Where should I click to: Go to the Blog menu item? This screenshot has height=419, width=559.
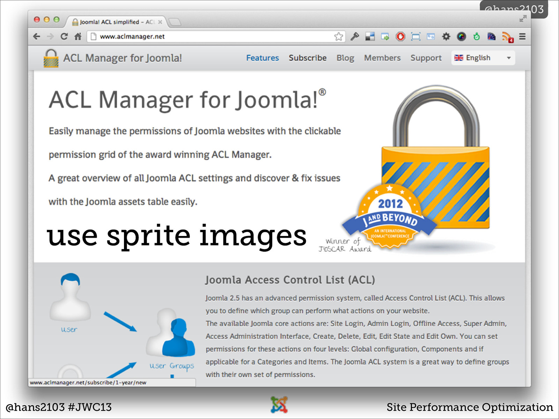345,58
